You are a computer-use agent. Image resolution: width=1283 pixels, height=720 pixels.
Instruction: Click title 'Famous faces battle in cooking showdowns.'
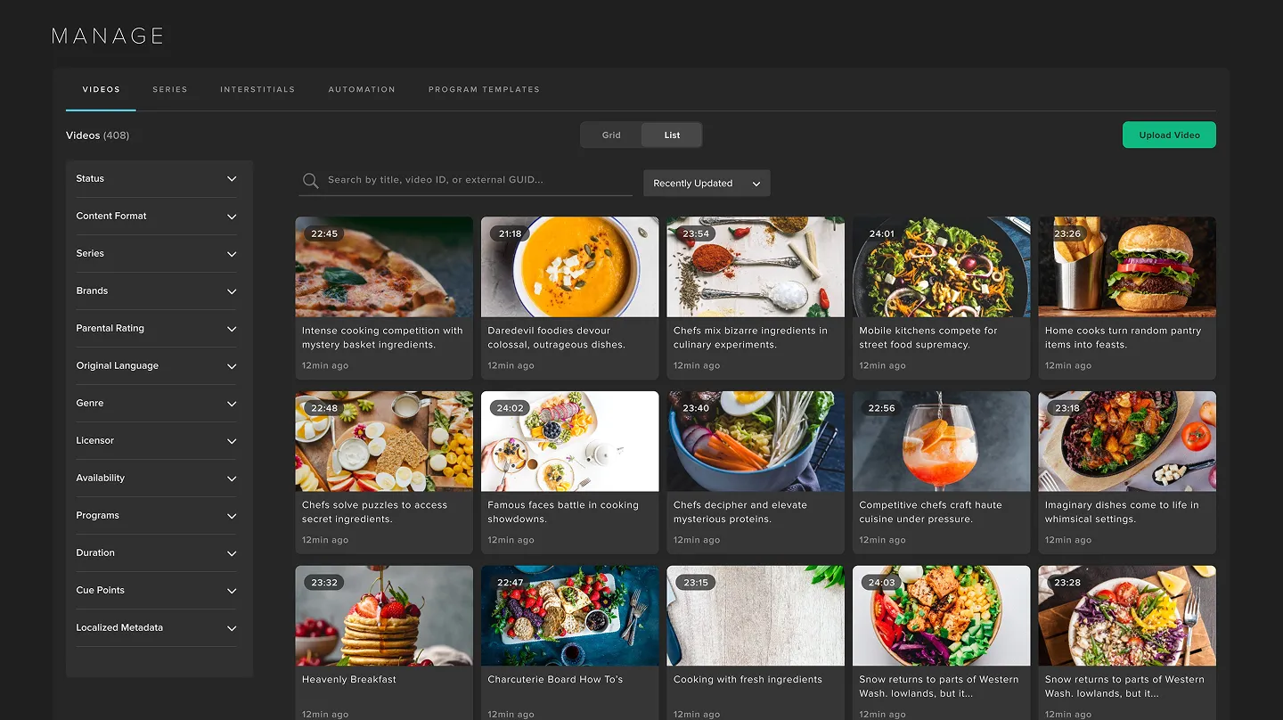(x=563, y=512)
